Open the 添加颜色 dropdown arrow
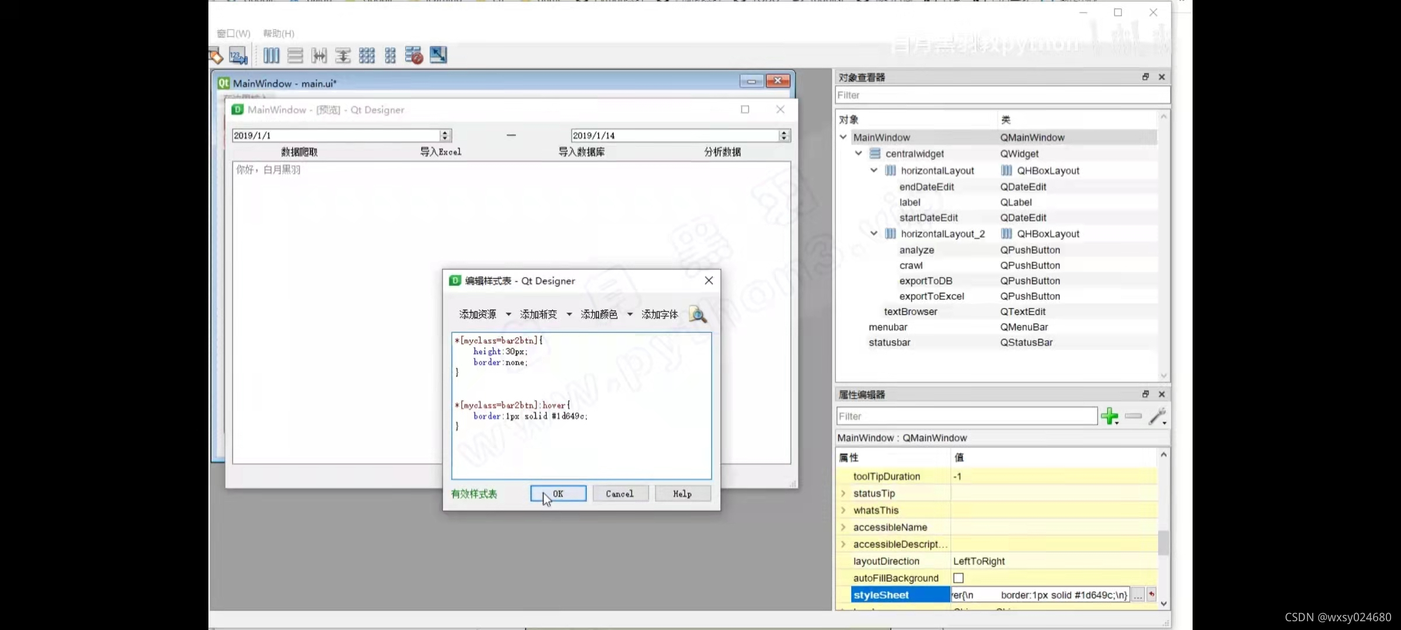Screen dimensions: 1401x630 pyautogui.click(x=629, y=314)
